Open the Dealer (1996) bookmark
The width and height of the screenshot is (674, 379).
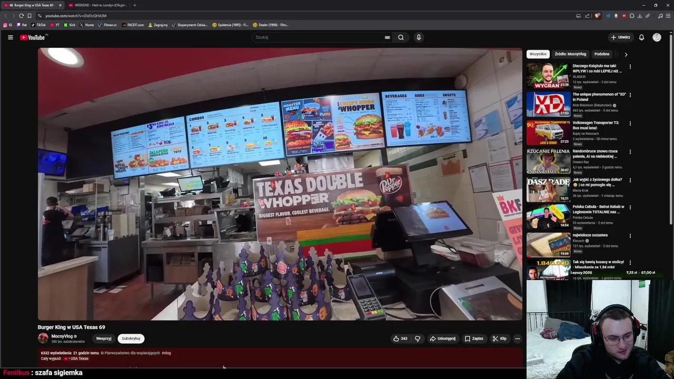pos(271,25)
